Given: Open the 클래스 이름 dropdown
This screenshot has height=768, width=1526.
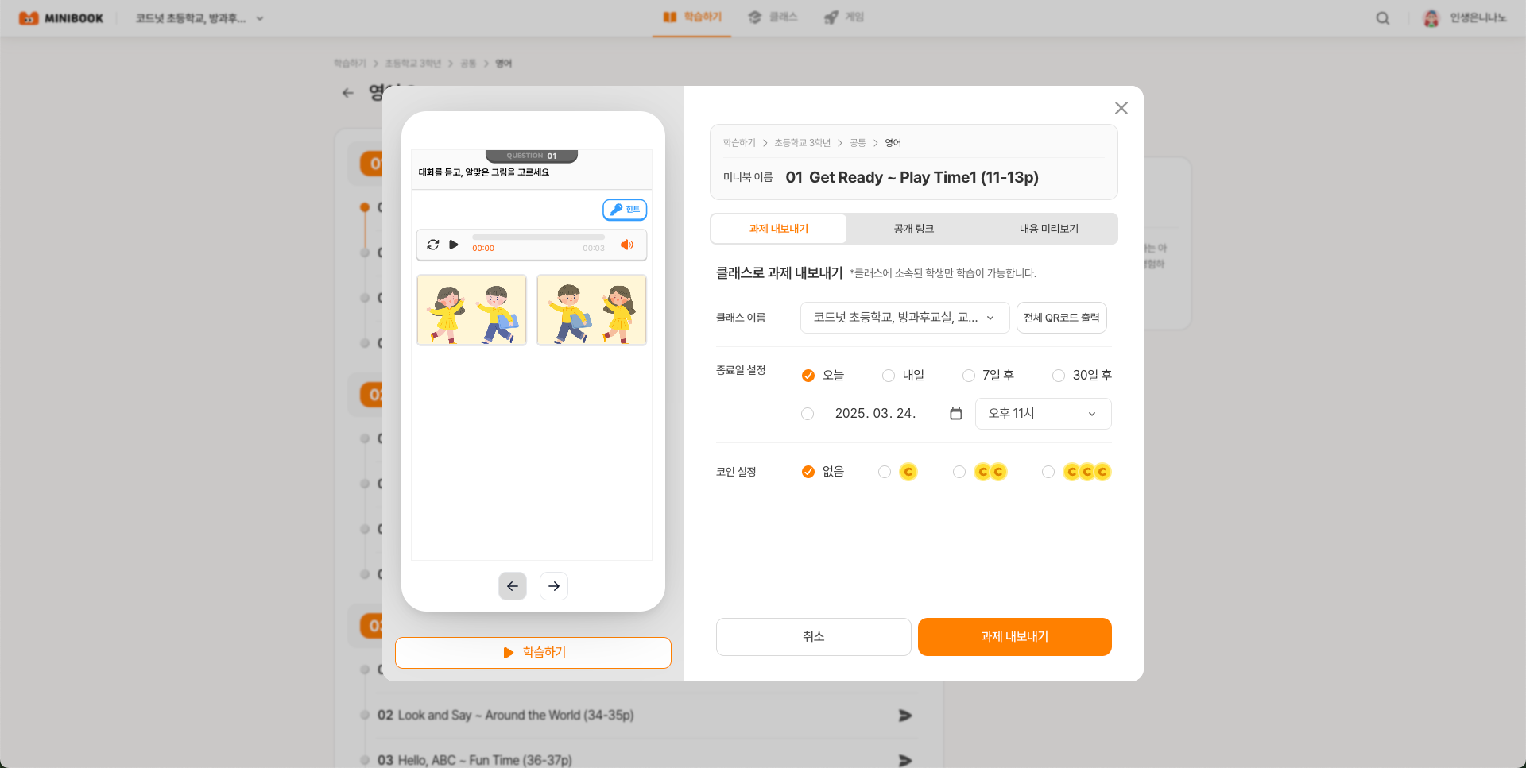Looking at the screenshot, I should [x=904, y=318].
